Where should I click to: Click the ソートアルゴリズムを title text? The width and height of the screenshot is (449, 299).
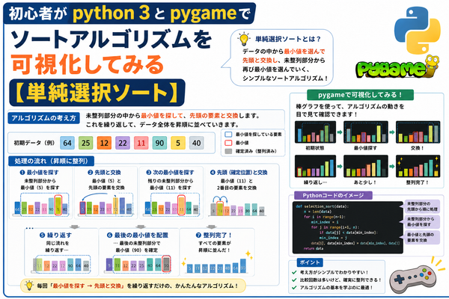coord(111,39)
